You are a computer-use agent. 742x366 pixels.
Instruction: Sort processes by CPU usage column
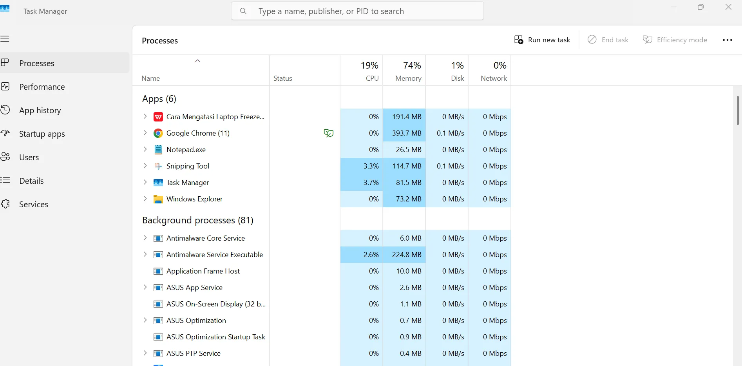pyautogui.click(x=362, y=70)
